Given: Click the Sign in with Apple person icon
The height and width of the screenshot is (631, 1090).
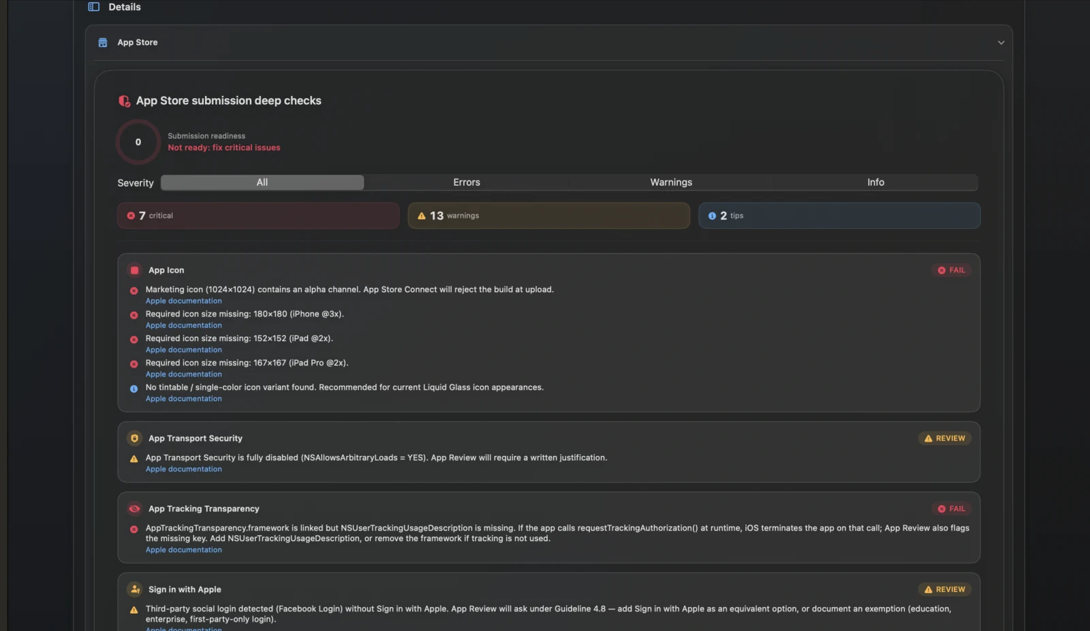Looking at the screenshot, I should [x=135, y=589].
